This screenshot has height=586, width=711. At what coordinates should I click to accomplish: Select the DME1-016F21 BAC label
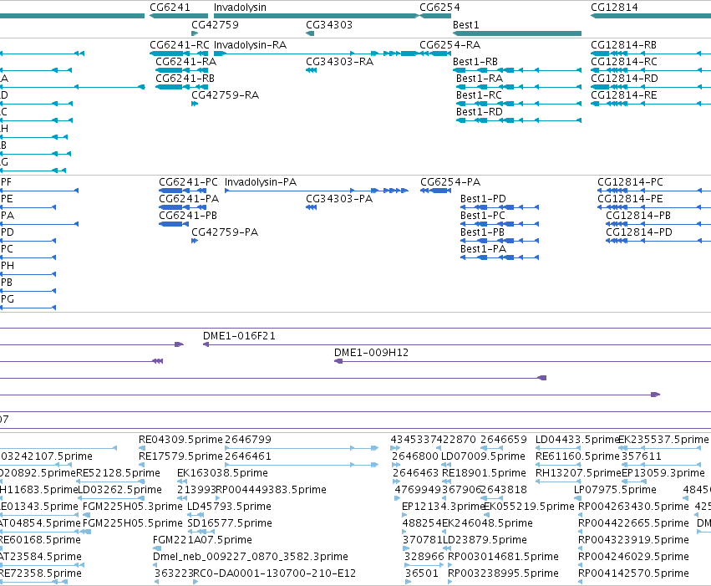click(x=239, y=336)
